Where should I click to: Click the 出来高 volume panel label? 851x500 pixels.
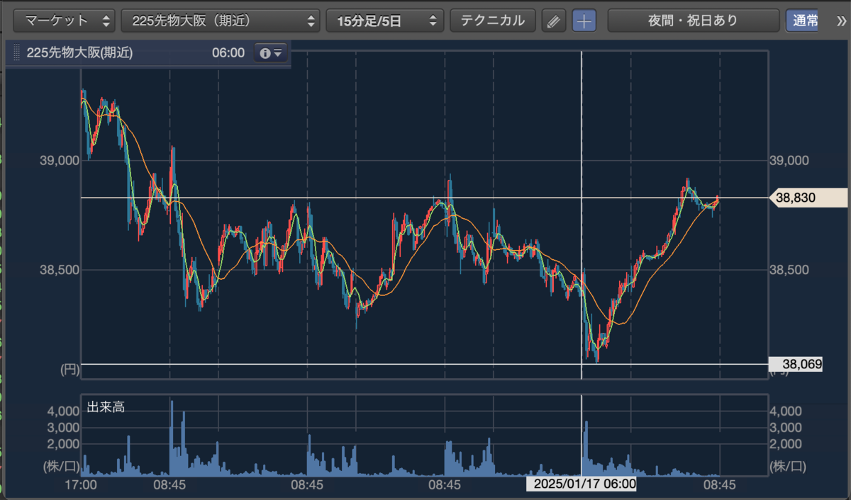[106, 407]
